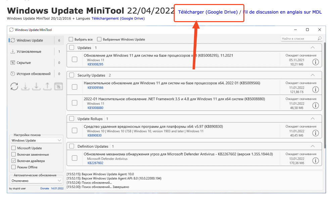The image size is (329, 203).
Task: Tick the Режим Offline checkbox
Action: click(13, 167)
